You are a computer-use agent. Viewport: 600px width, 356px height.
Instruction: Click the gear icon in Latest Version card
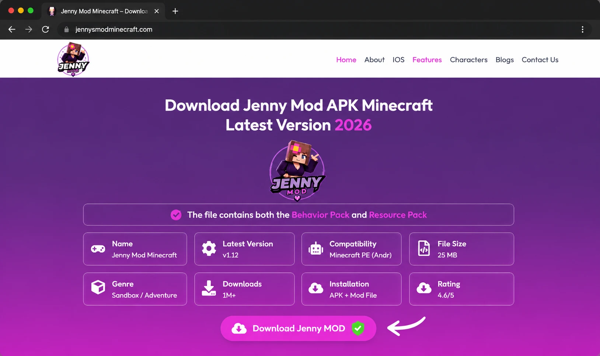(209, 249)
